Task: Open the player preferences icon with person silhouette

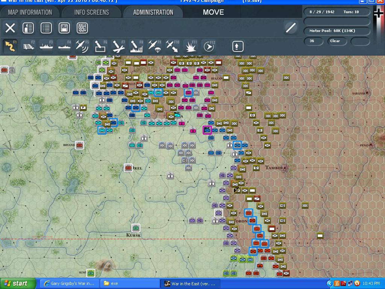Action: point(28,28)
